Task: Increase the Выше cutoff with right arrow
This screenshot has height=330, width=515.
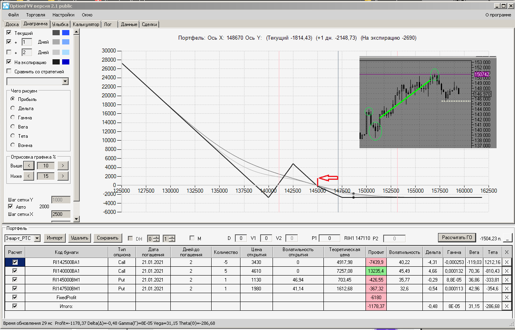Action: coord(63,165)
